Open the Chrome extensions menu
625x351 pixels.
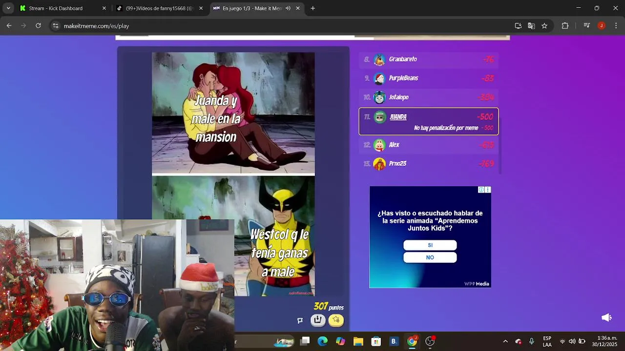tap(565, 26)
